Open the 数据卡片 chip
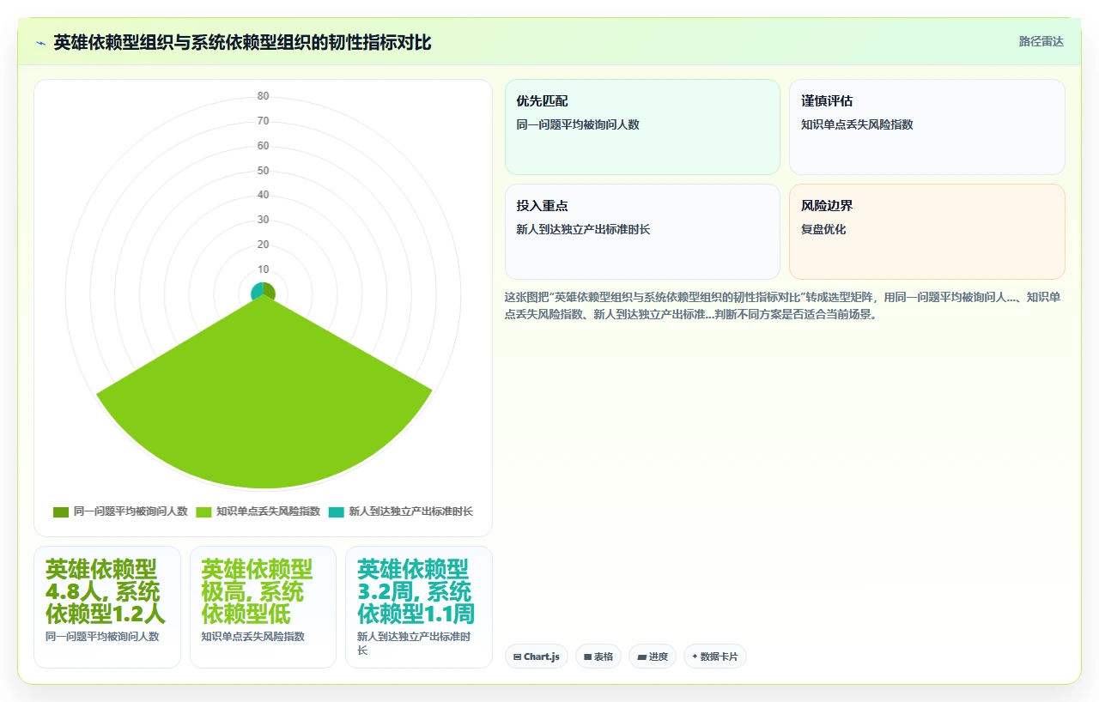Viewport: 1099px width, 702px height. (x=715, y=657)
